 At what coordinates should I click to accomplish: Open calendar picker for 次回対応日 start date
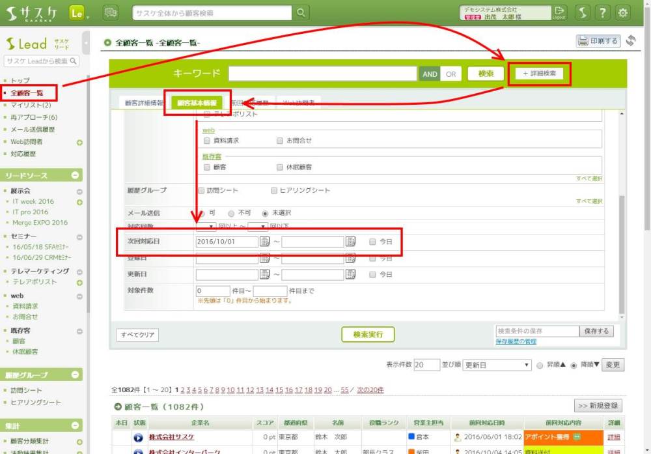point(265,242)
